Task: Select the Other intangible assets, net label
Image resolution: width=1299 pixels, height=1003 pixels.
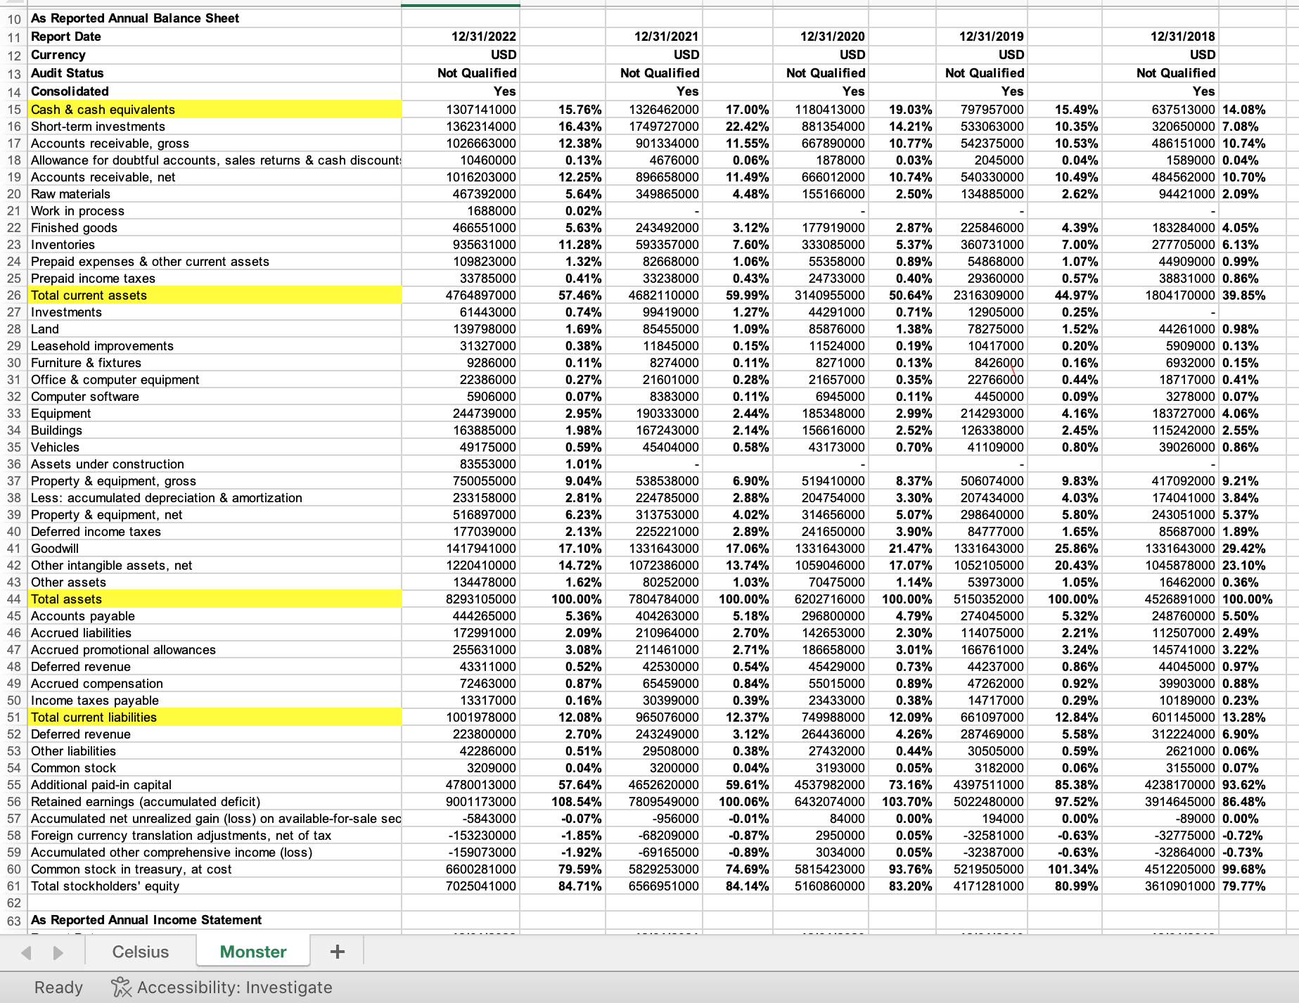Action: click(x=215, y=566)
